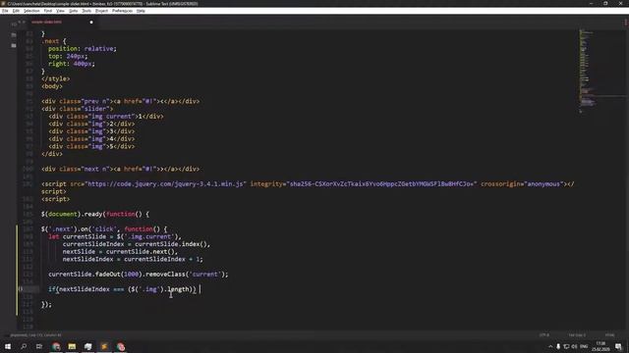Open the Project menu

(101, 11)
